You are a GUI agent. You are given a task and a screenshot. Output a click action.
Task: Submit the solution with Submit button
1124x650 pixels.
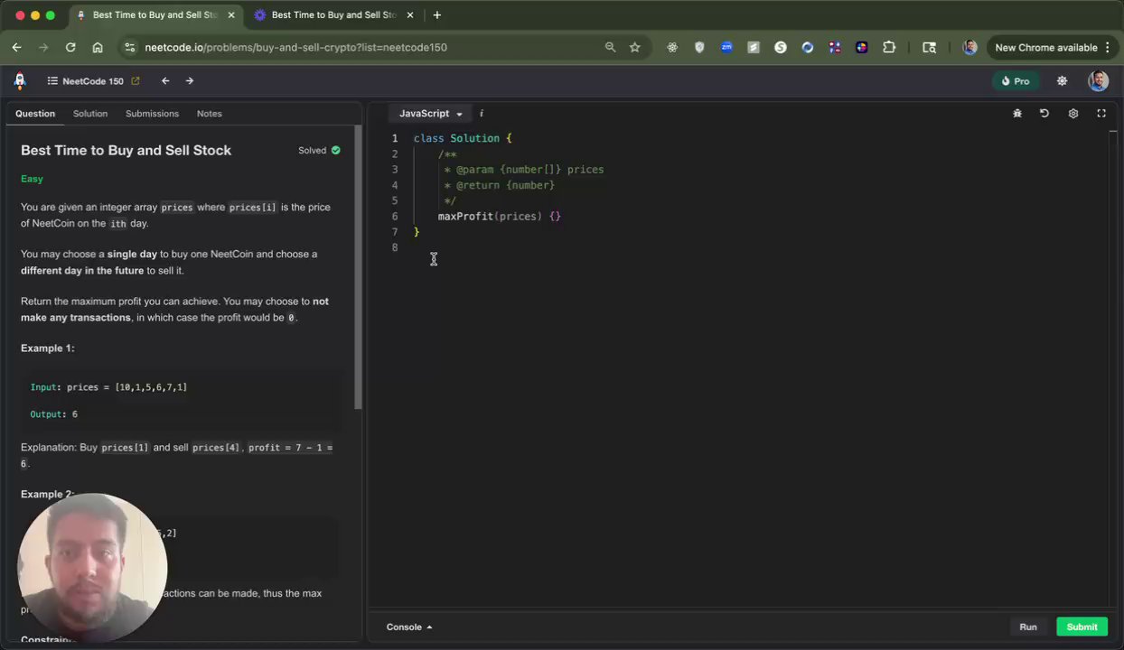[x=1081, y=627]
